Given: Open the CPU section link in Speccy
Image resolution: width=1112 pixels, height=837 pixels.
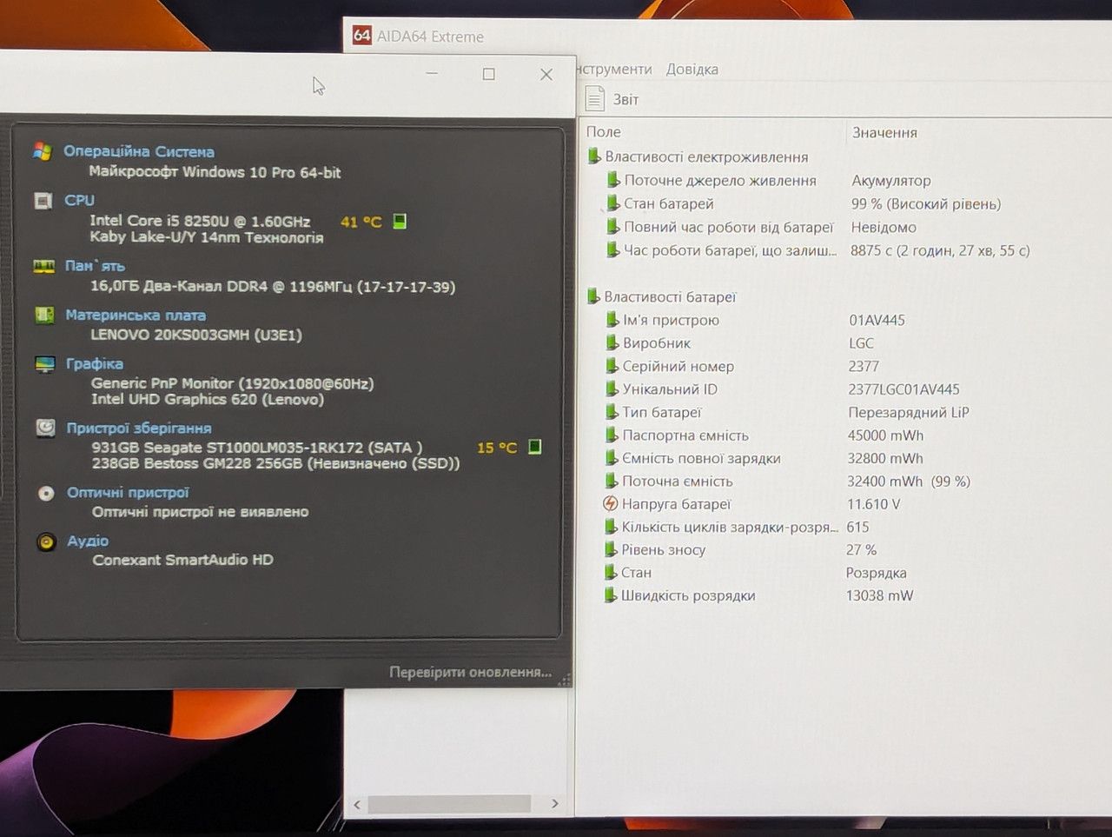Looking at the screenshot, I should (x=80, y=200).
